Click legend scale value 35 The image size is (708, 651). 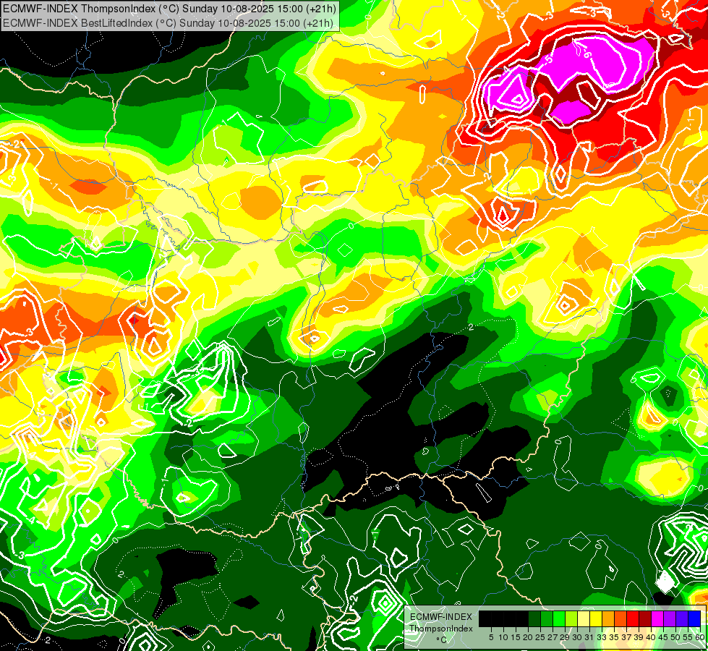click(x=614, y=637)
